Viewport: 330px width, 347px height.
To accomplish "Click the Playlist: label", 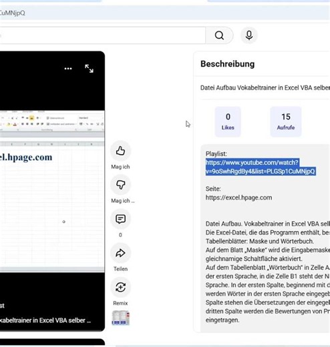I will pyautogui.click(x=216, y=153).
